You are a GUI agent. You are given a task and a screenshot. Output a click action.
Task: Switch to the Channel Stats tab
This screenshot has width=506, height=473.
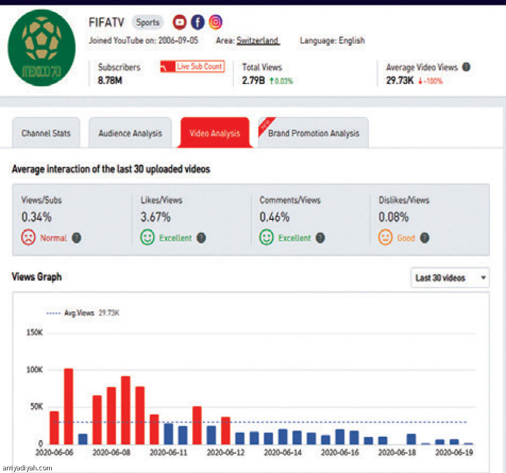pyautogui.click(x=46, y=133)
